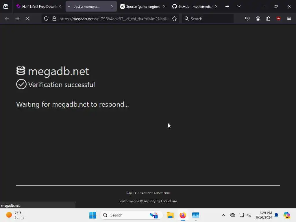Minimize the Firefox window

pos(262,6)
